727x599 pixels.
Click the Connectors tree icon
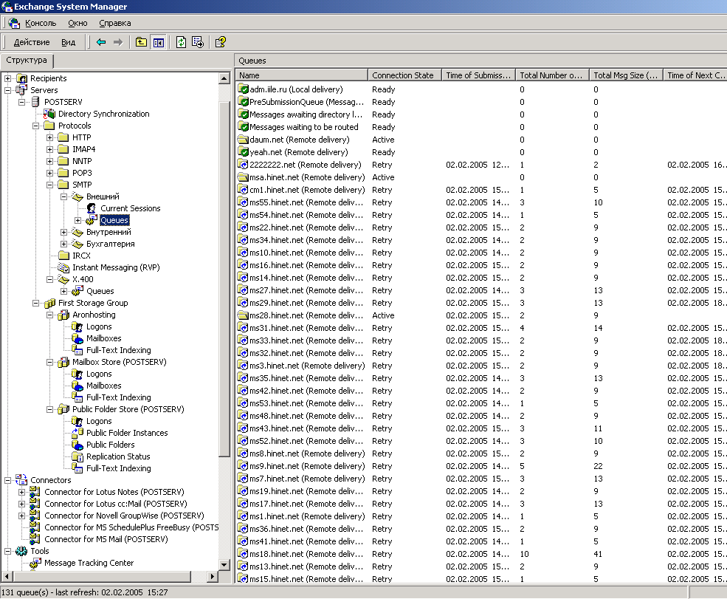21,480
